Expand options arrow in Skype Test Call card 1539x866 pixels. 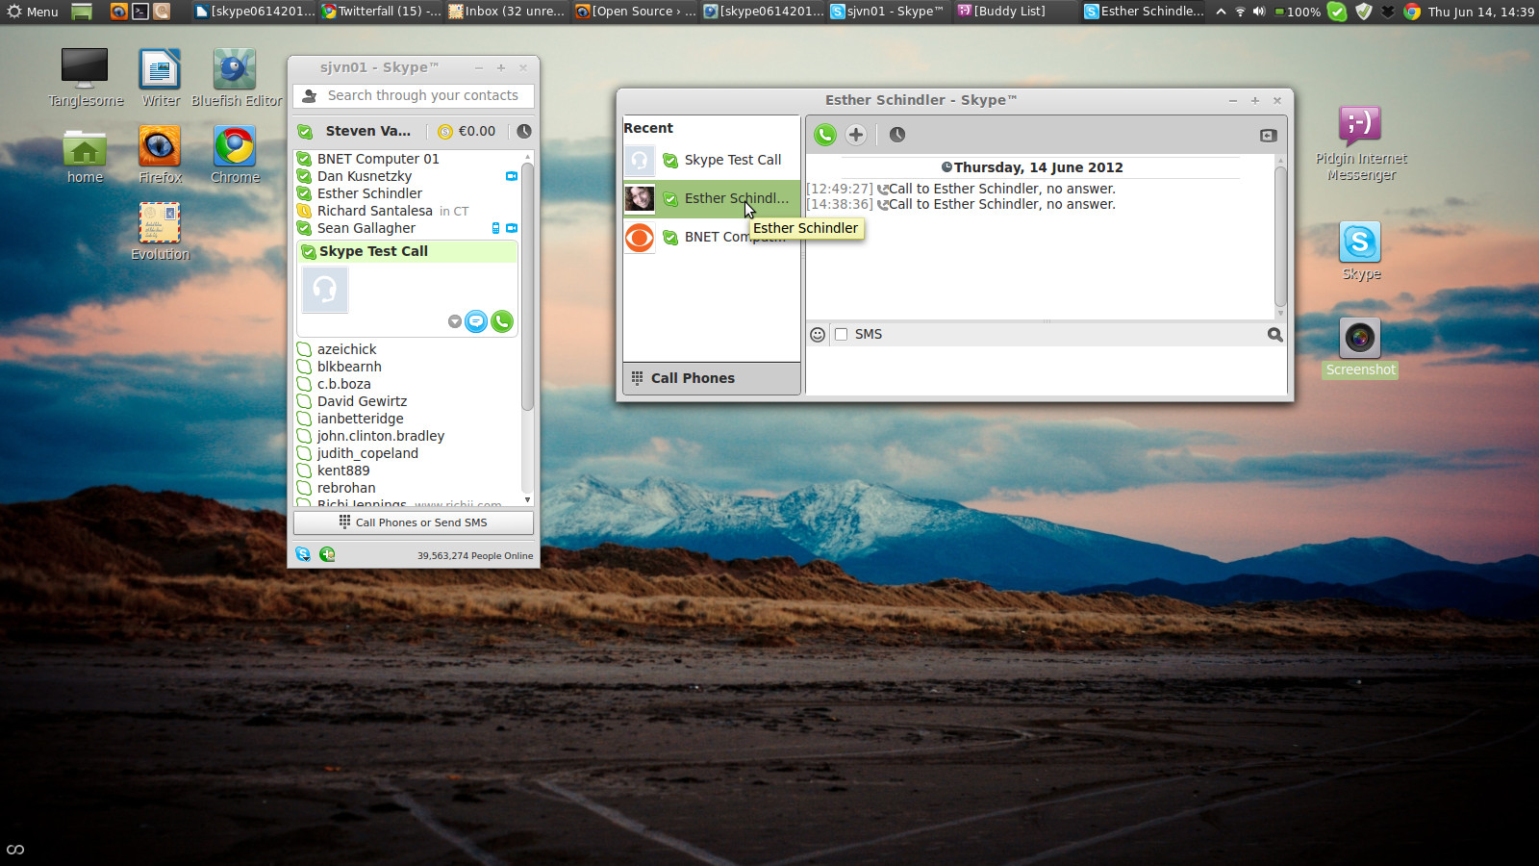[455, 321]
